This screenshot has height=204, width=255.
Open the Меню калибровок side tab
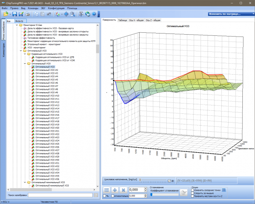click(3, 30)
